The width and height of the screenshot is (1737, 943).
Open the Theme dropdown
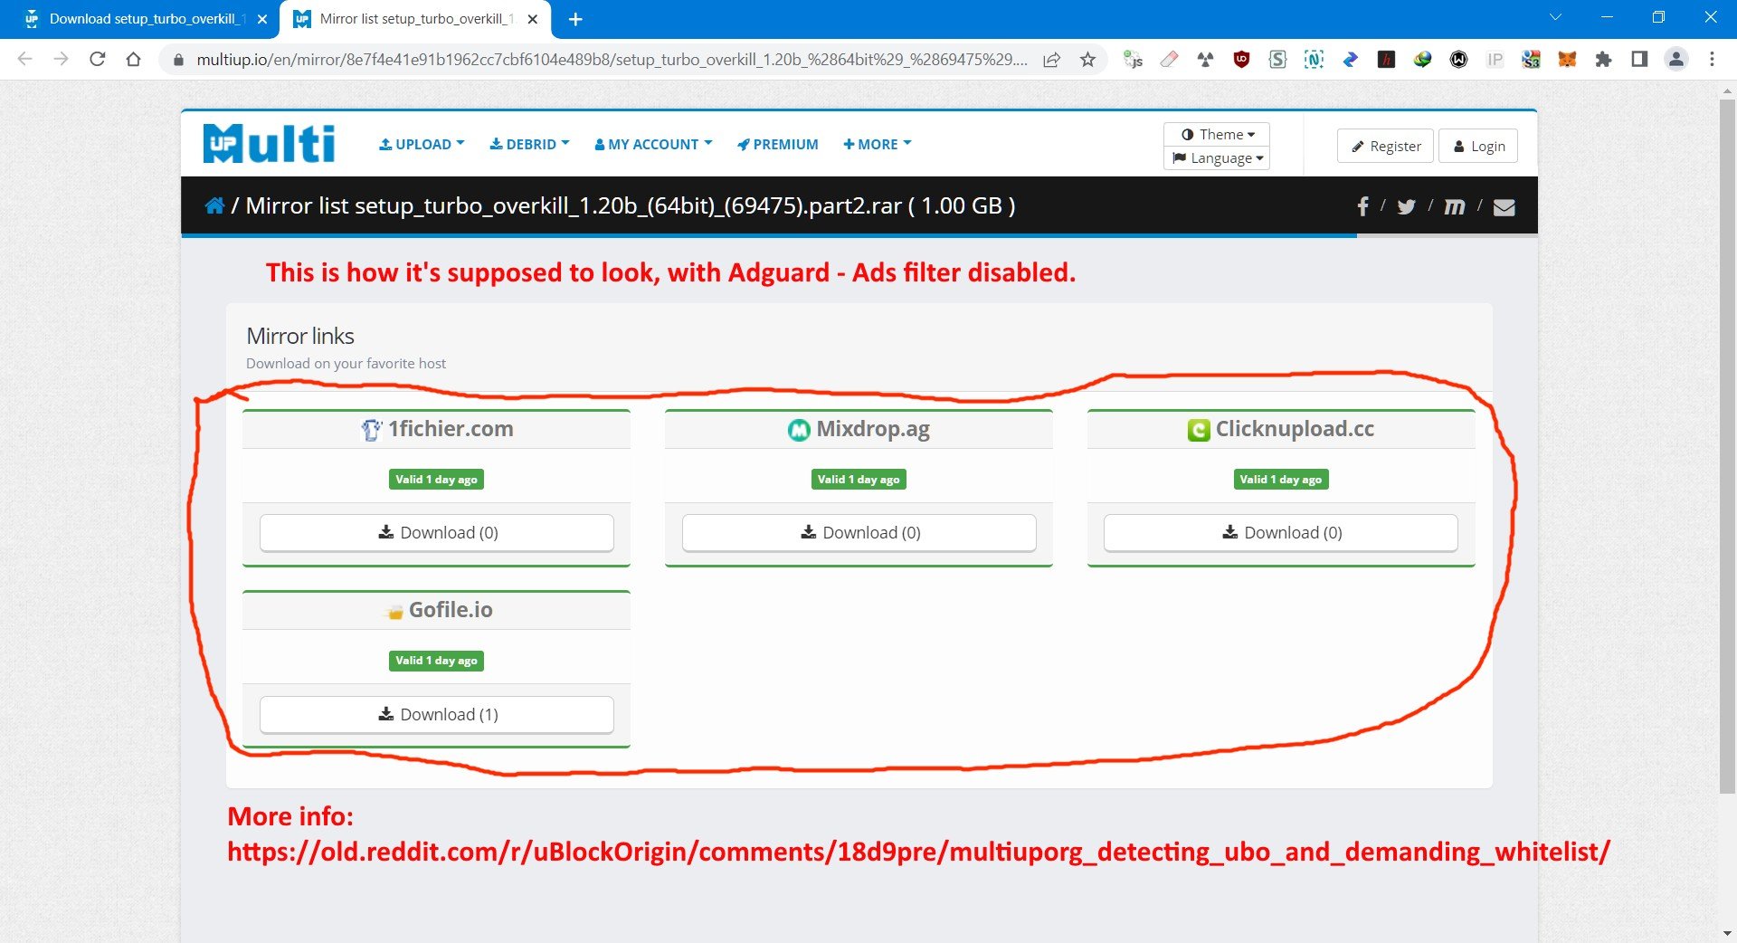tap(1216, 134)
